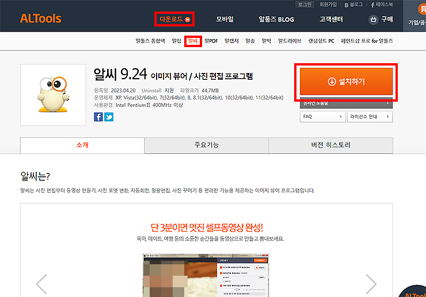Select 알툴즈 통합팩 in submenu

(x=150, y=41)
